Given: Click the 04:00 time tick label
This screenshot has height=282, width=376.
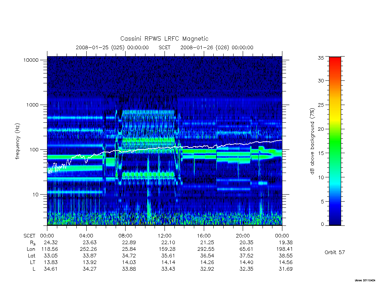Looking at the screenshot, I should [x=86, y=236].
